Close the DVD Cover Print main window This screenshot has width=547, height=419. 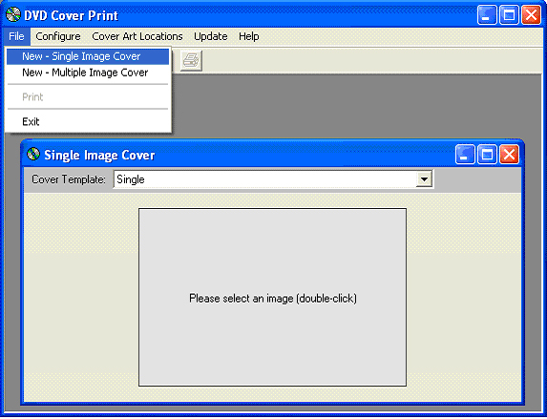pyautogui.click(x=531, y=15)
